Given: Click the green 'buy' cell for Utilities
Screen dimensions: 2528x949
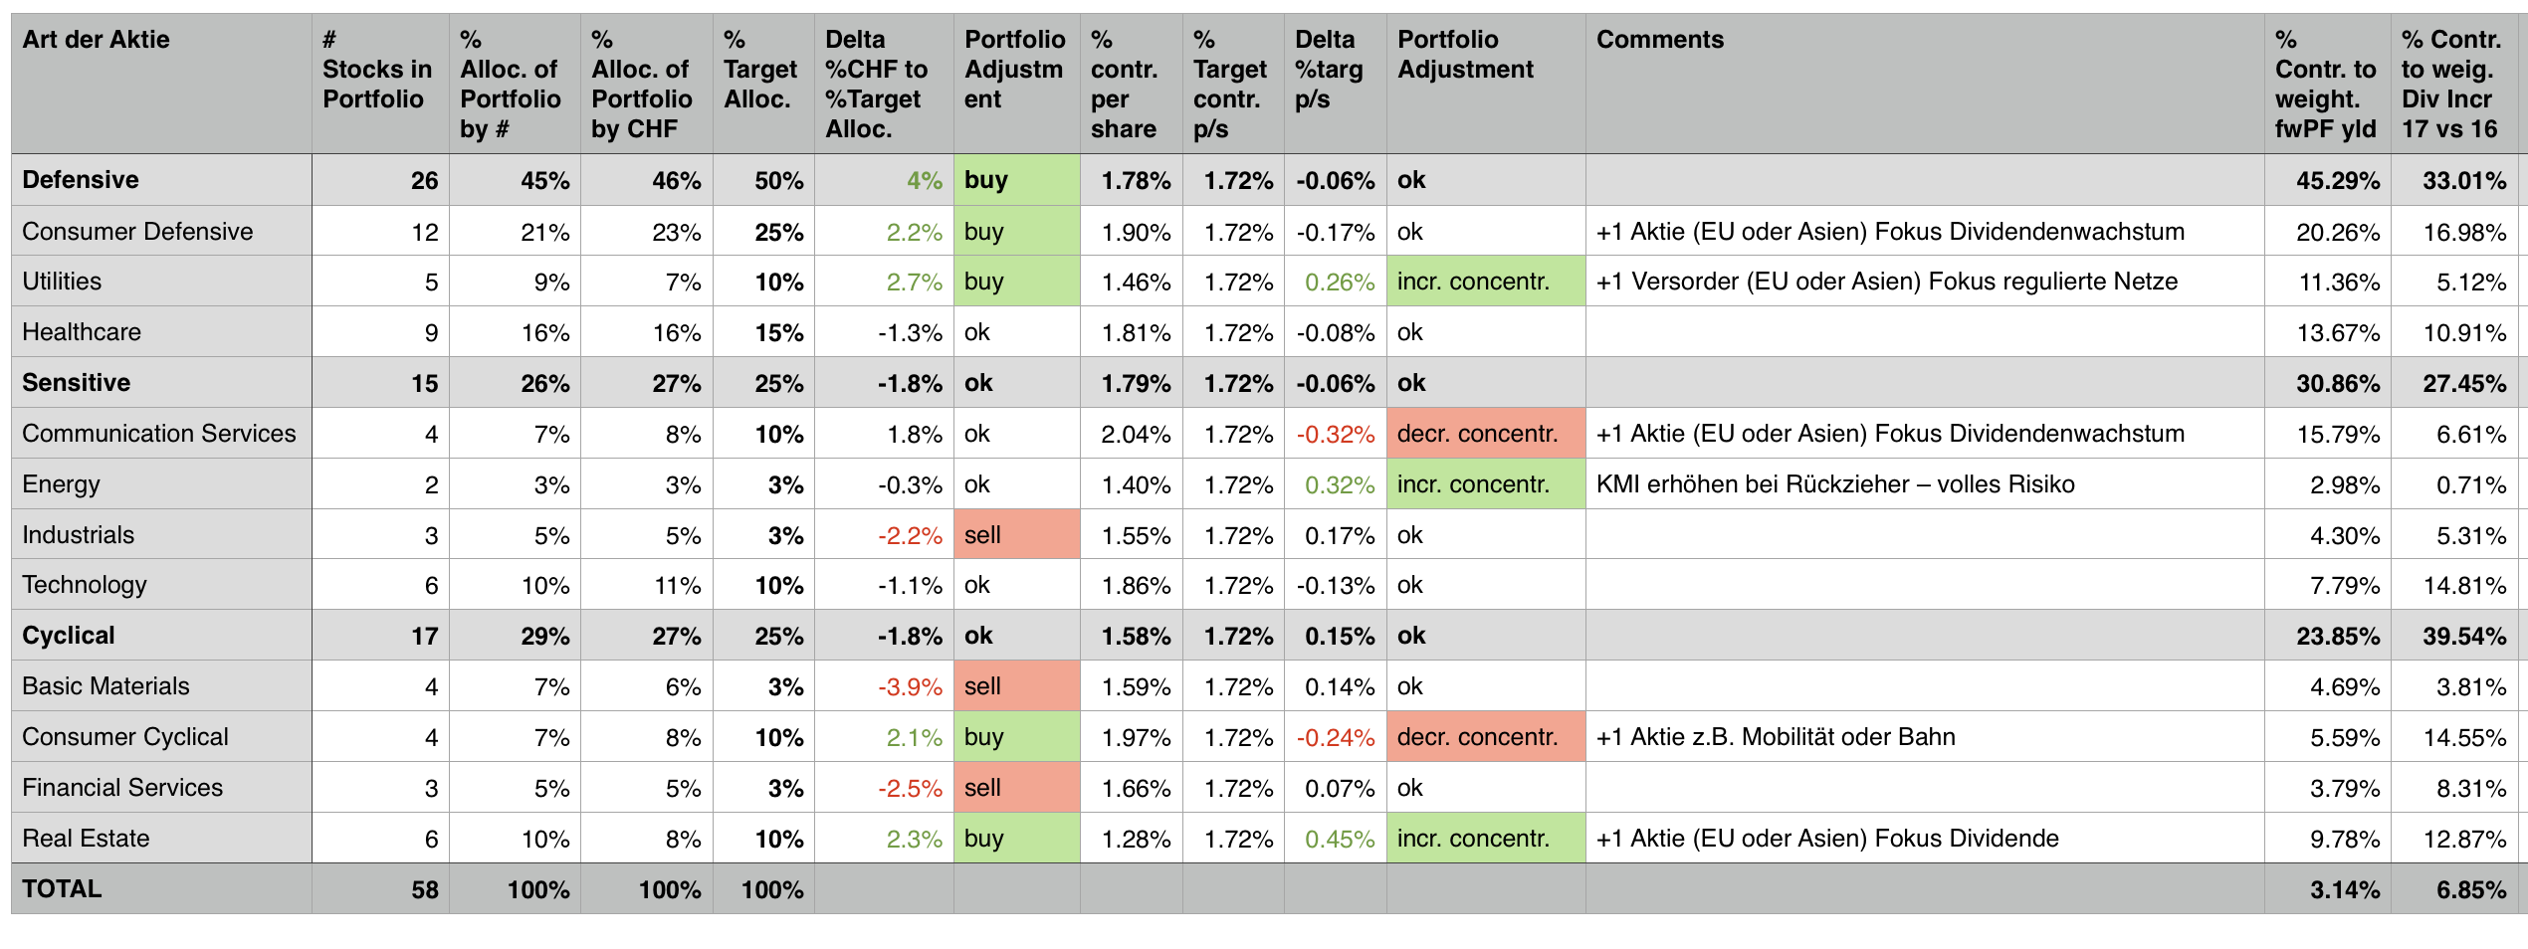Looking at the screenshot, I should tap(1015, 282).
